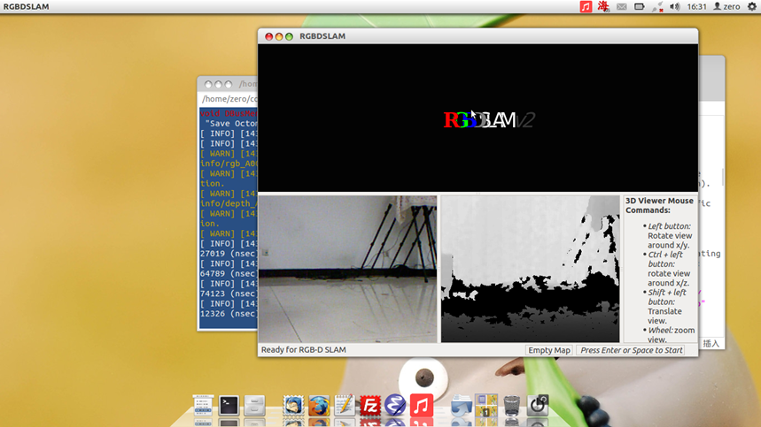Maximize the RGBDSLAM window with green button
Screen dimensions: 761x427
tap(290, 36)
